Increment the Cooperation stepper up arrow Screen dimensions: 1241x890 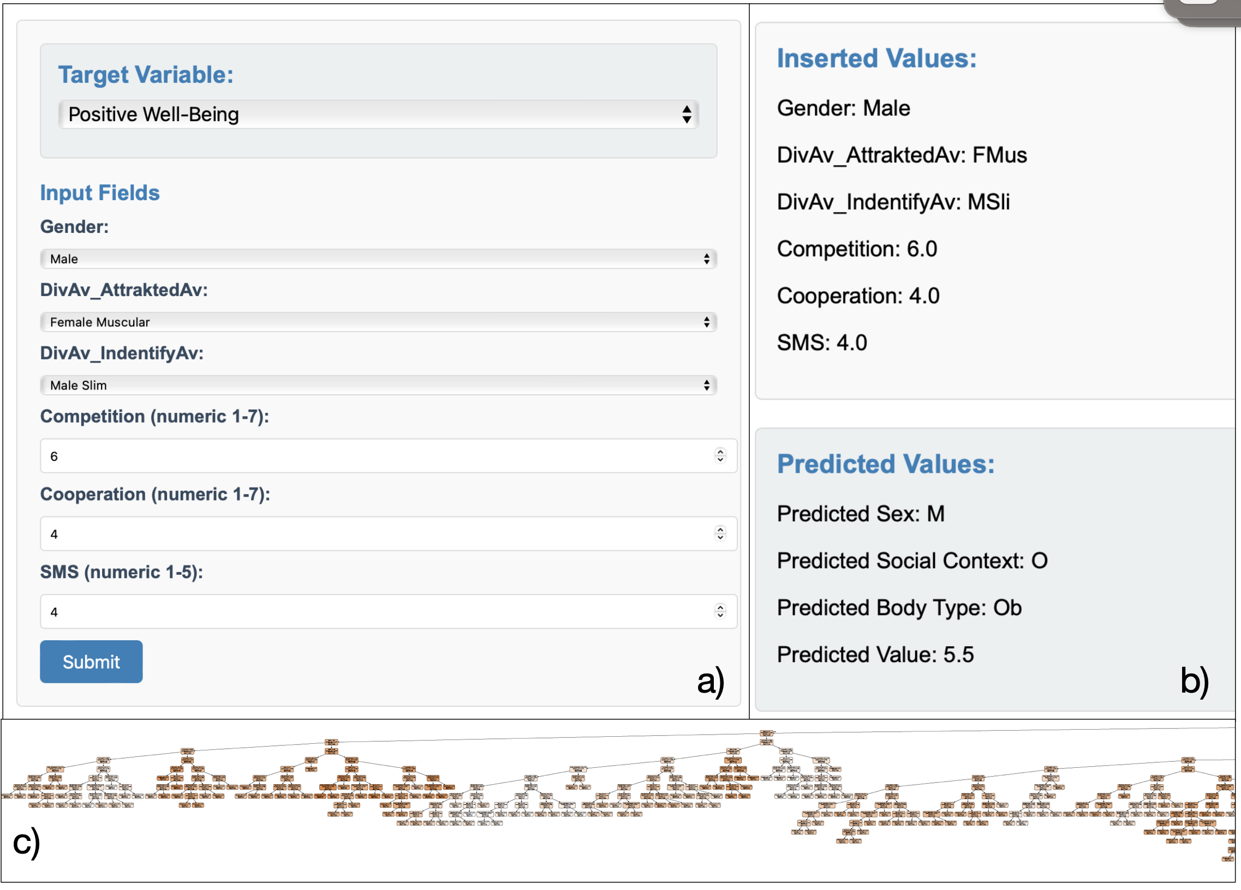tap(720, 529)
